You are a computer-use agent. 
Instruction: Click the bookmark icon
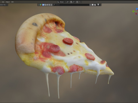[x=93, y=5]
